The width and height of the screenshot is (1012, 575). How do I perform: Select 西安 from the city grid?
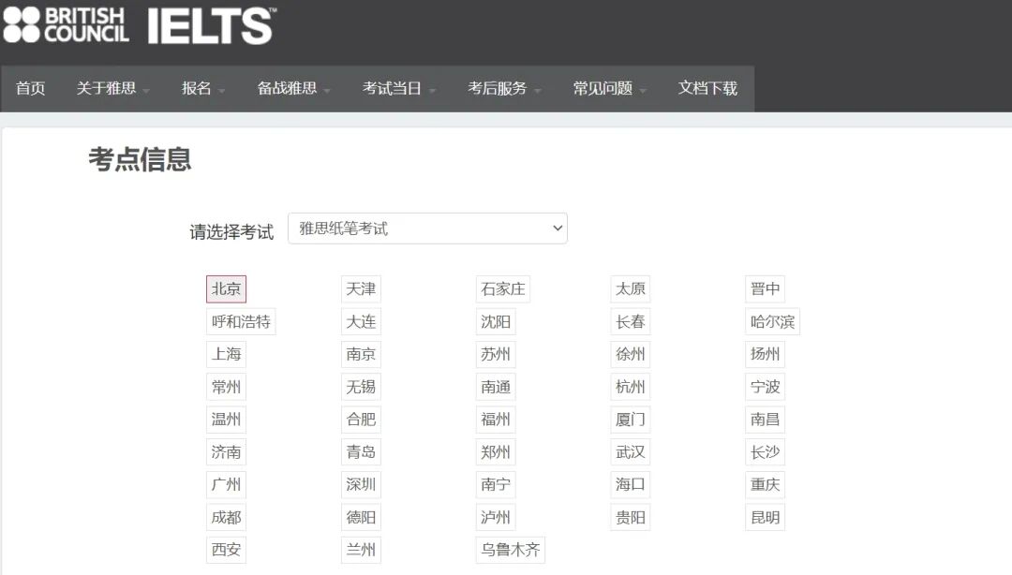[226, 550]
